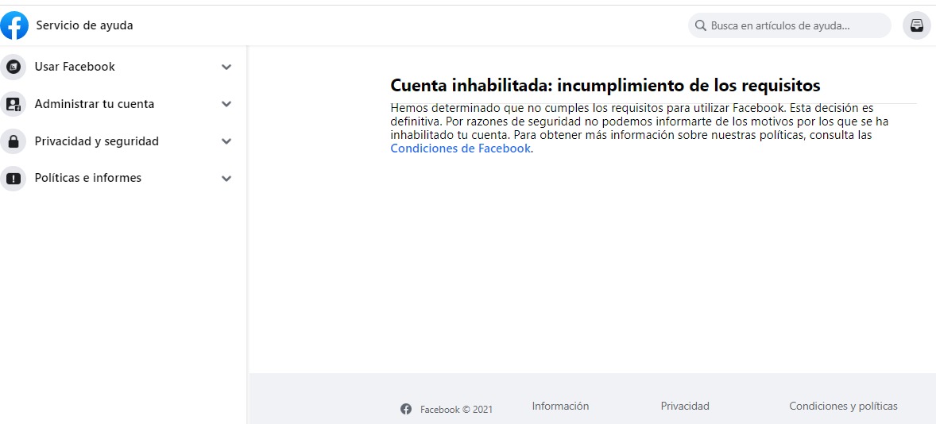Screen dimensions: 936x424
Task: Open the support inbox icon
Action: 916,25
